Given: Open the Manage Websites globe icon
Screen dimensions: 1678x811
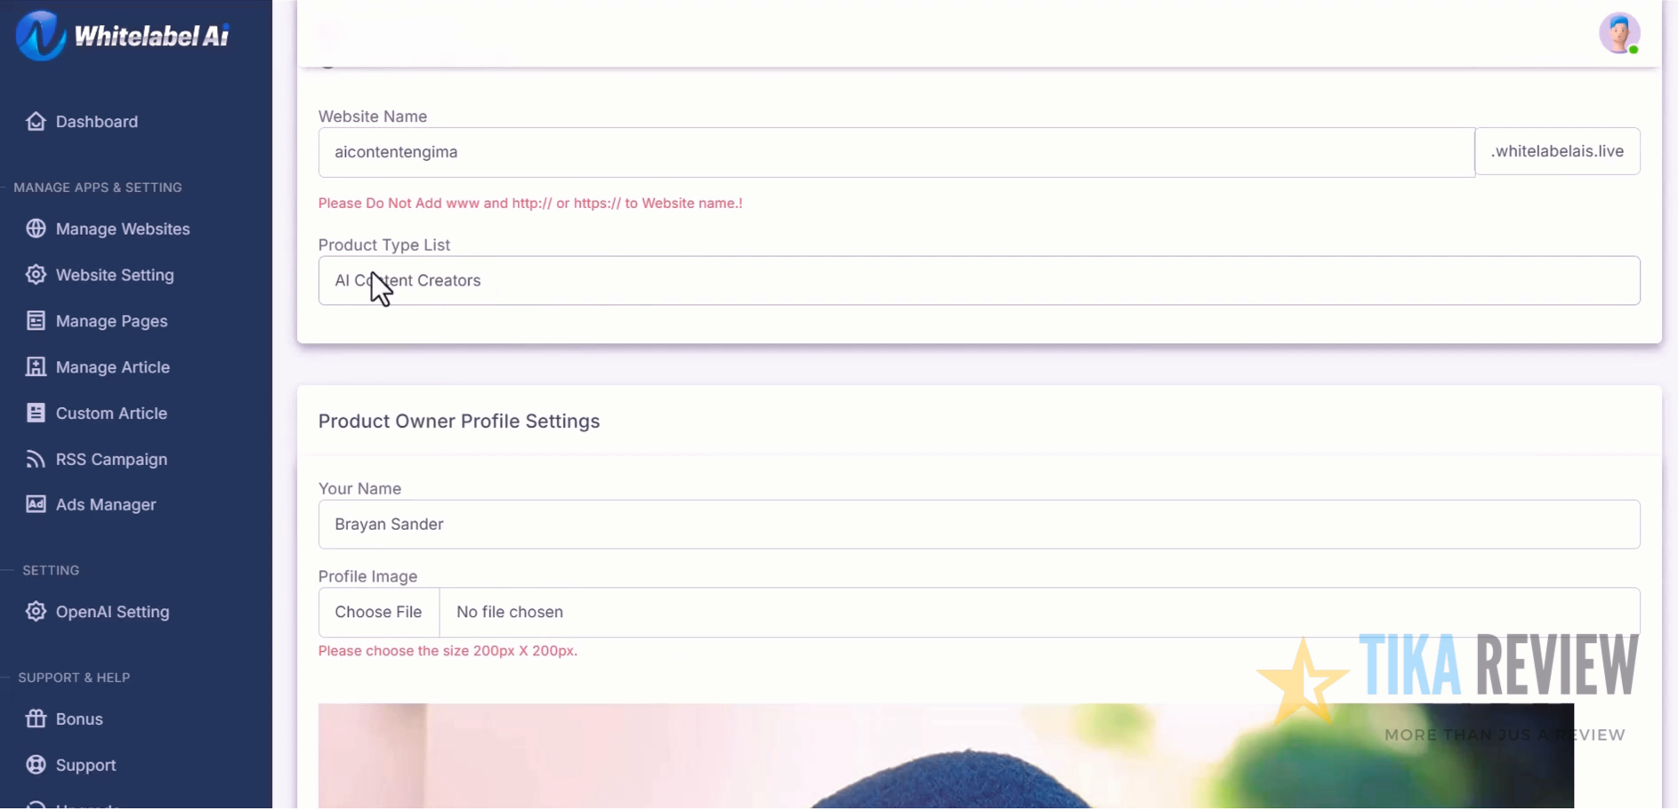Looking at the screenshot, I should point(36,229).
